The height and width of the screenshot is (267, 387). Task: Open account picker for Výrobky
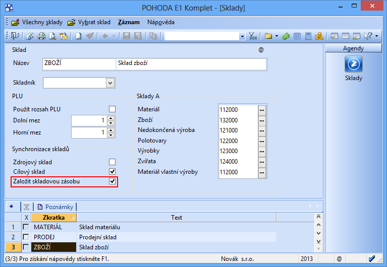click(x=262, y=151)
